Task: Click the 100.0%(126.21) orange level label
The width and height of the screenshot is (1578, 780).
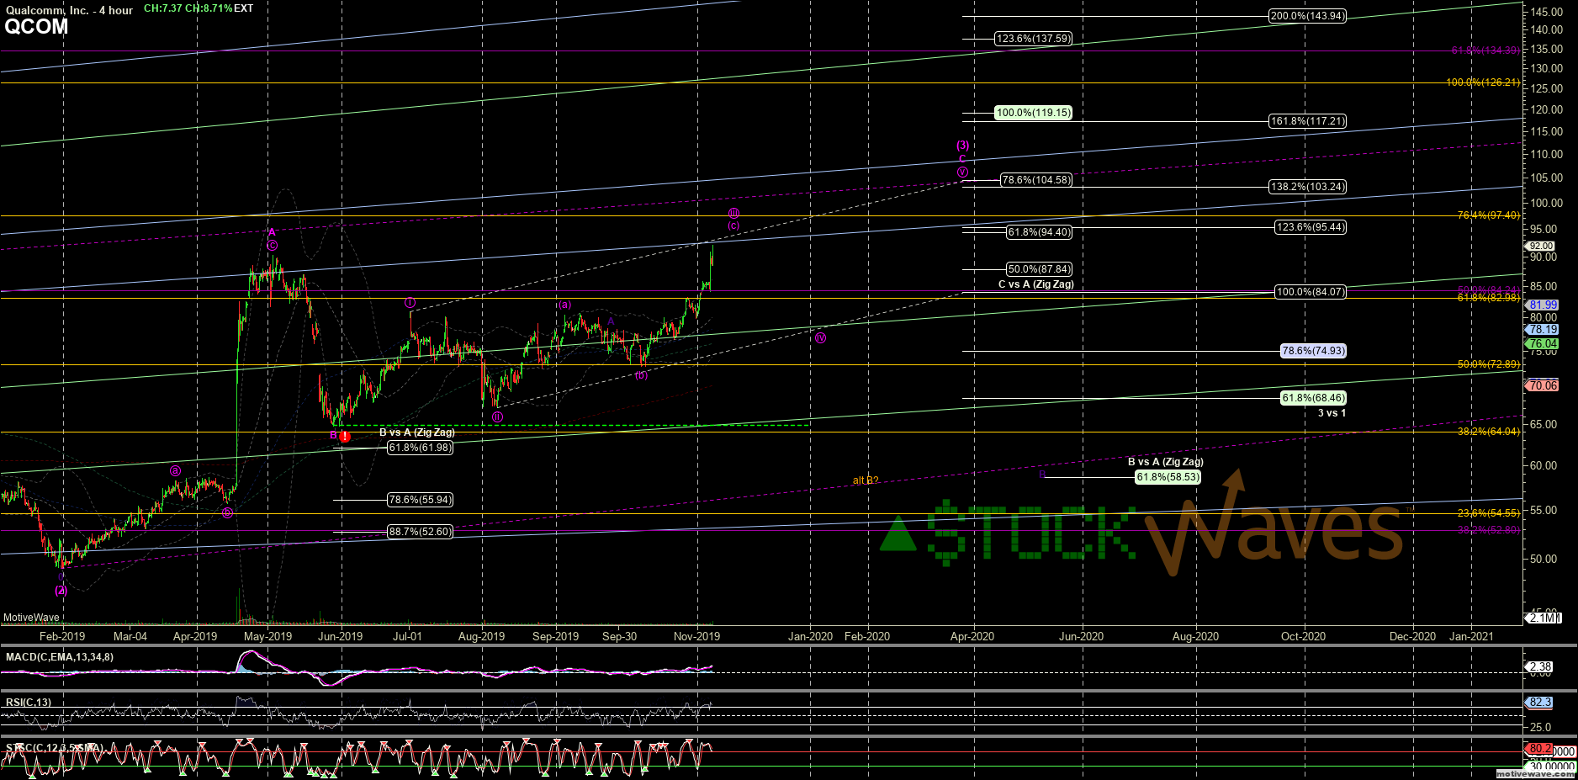Action: click(1483, 82)
